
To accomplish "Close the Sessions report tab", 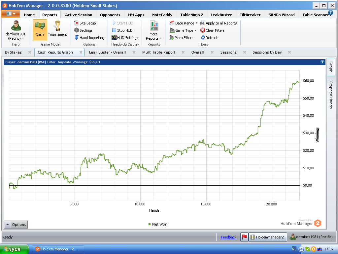I will coord(245,52).
